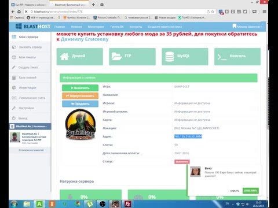
Task: Click the San Andreas Multiplayer logo image
Action: pos(81,124)
